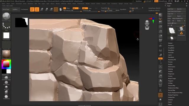Click the Zoom3D view icon

[160, 76]
